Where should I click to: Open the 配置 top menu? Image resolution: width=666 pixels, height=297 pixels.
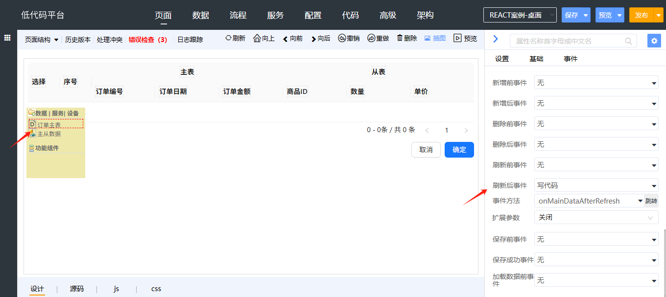point(313,15)
